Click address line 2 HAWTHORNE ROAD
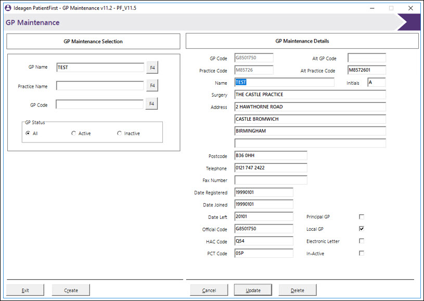 310,107
